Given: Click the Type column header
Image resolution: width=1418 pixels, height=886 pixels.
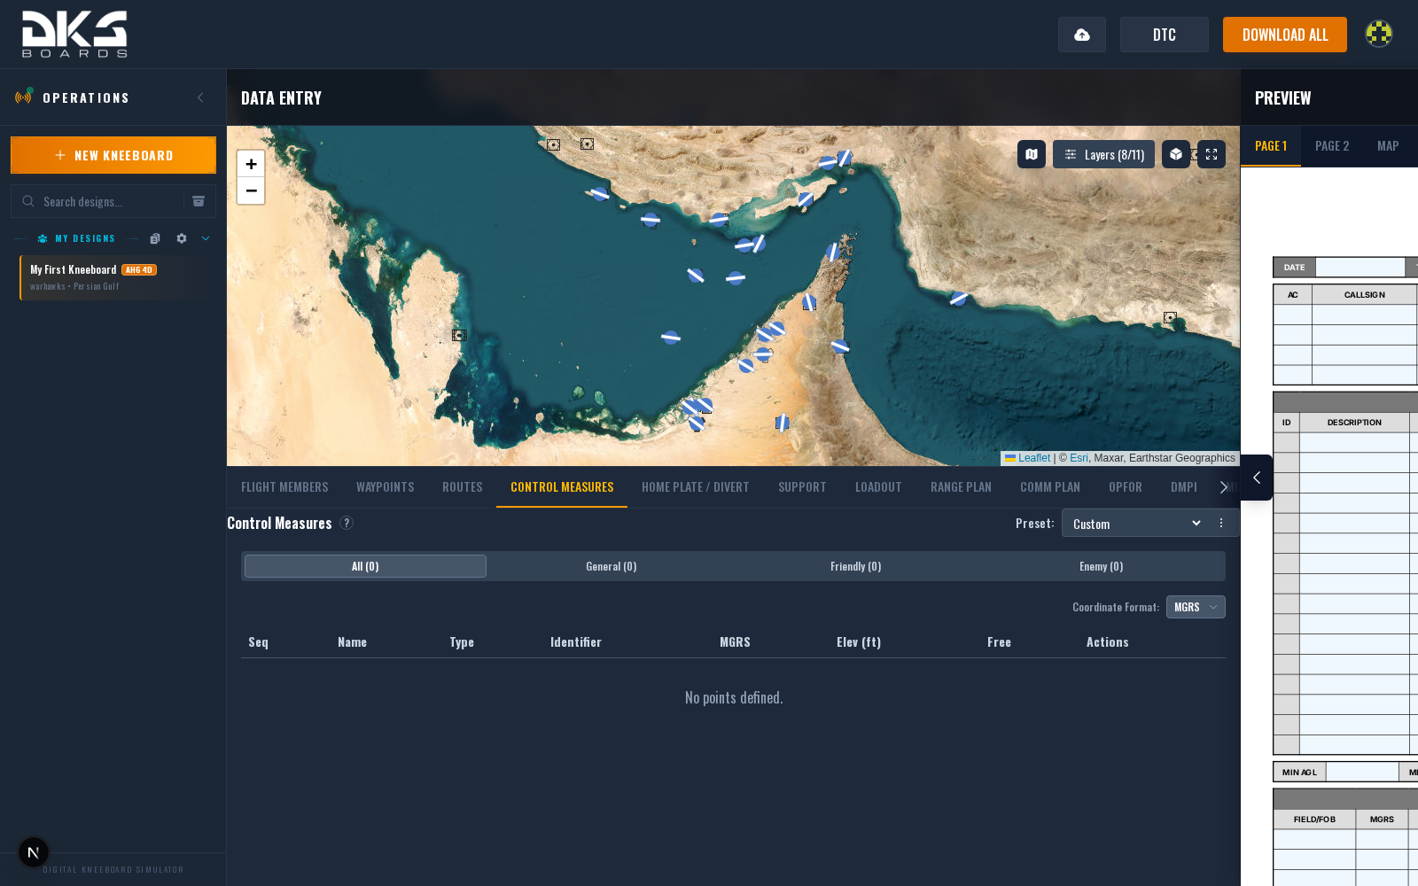Looking at the screenshot, I should click(x=462, y=642).
